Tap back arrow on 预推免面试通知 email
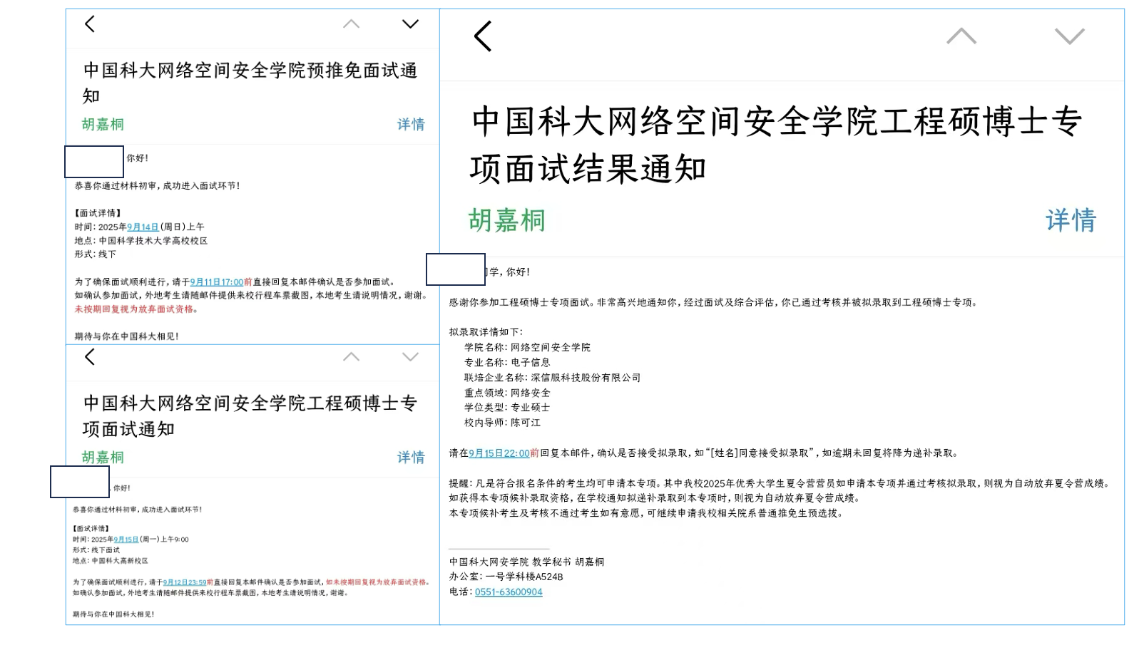 tap(91, 24)
